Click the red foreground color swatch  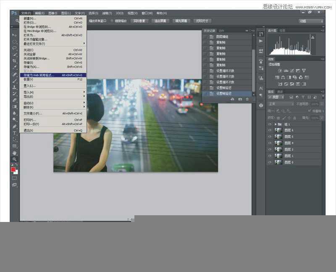pyautogui.click(x=13, y=170)
